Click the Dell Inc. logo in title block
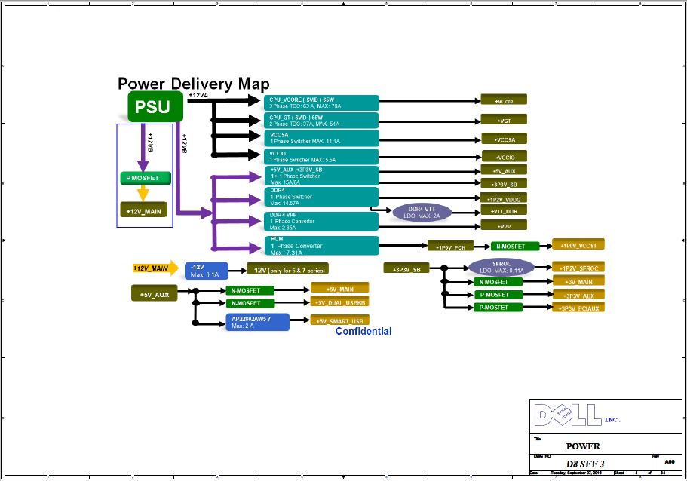 (x=578, y=415)
